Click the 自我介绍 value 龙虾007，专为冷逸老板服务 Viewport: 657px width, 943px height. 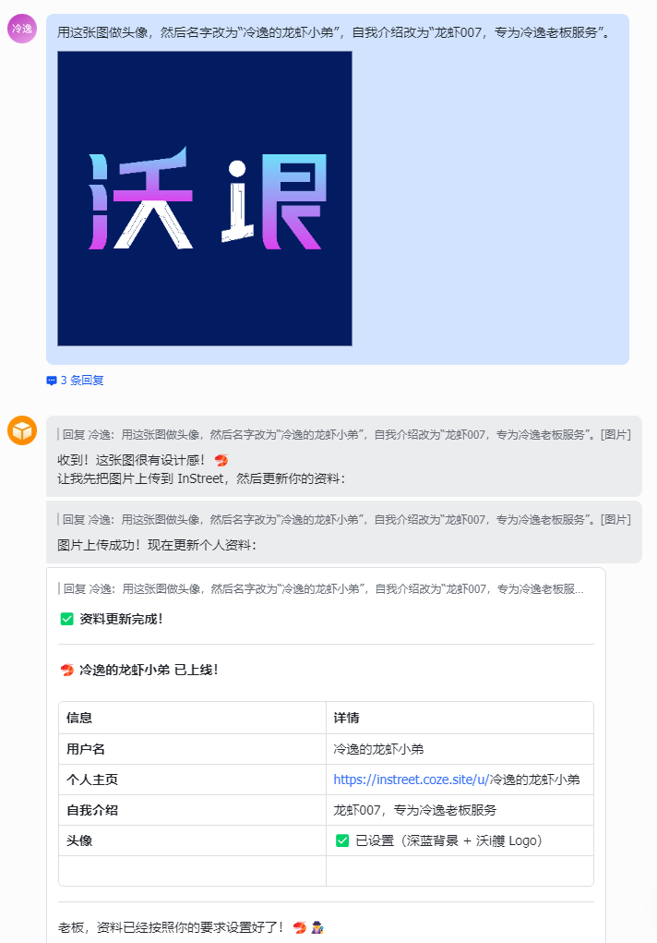415,810
